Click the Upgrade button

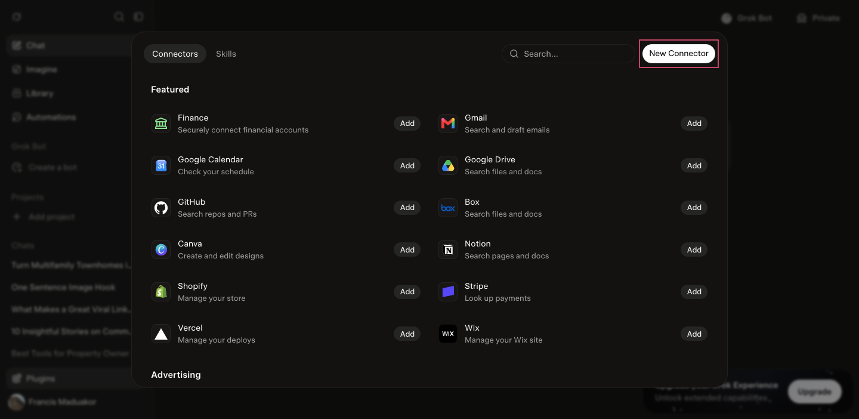814,392
